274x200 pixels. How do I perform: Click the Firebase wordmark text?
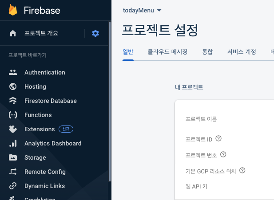pyautogui.click(x=42, y=11)
